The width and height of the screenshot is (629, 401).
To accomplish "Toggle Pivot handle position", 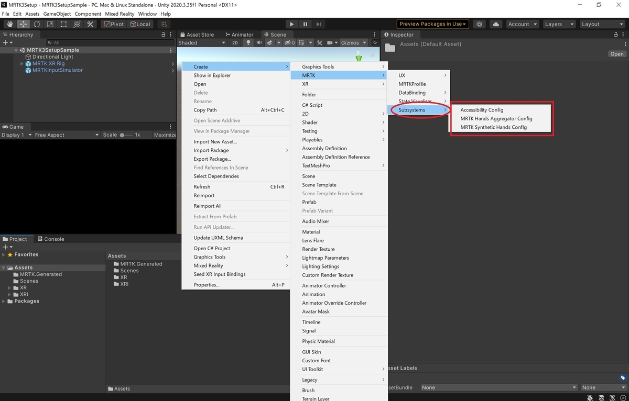I will click(x=114, y=24).
